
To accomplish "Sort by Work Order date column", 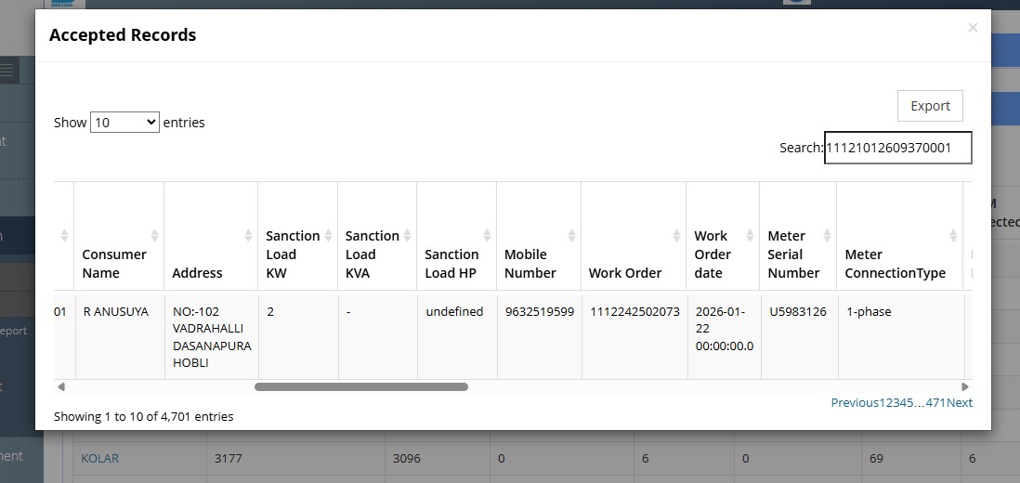I will coord(723,235).
